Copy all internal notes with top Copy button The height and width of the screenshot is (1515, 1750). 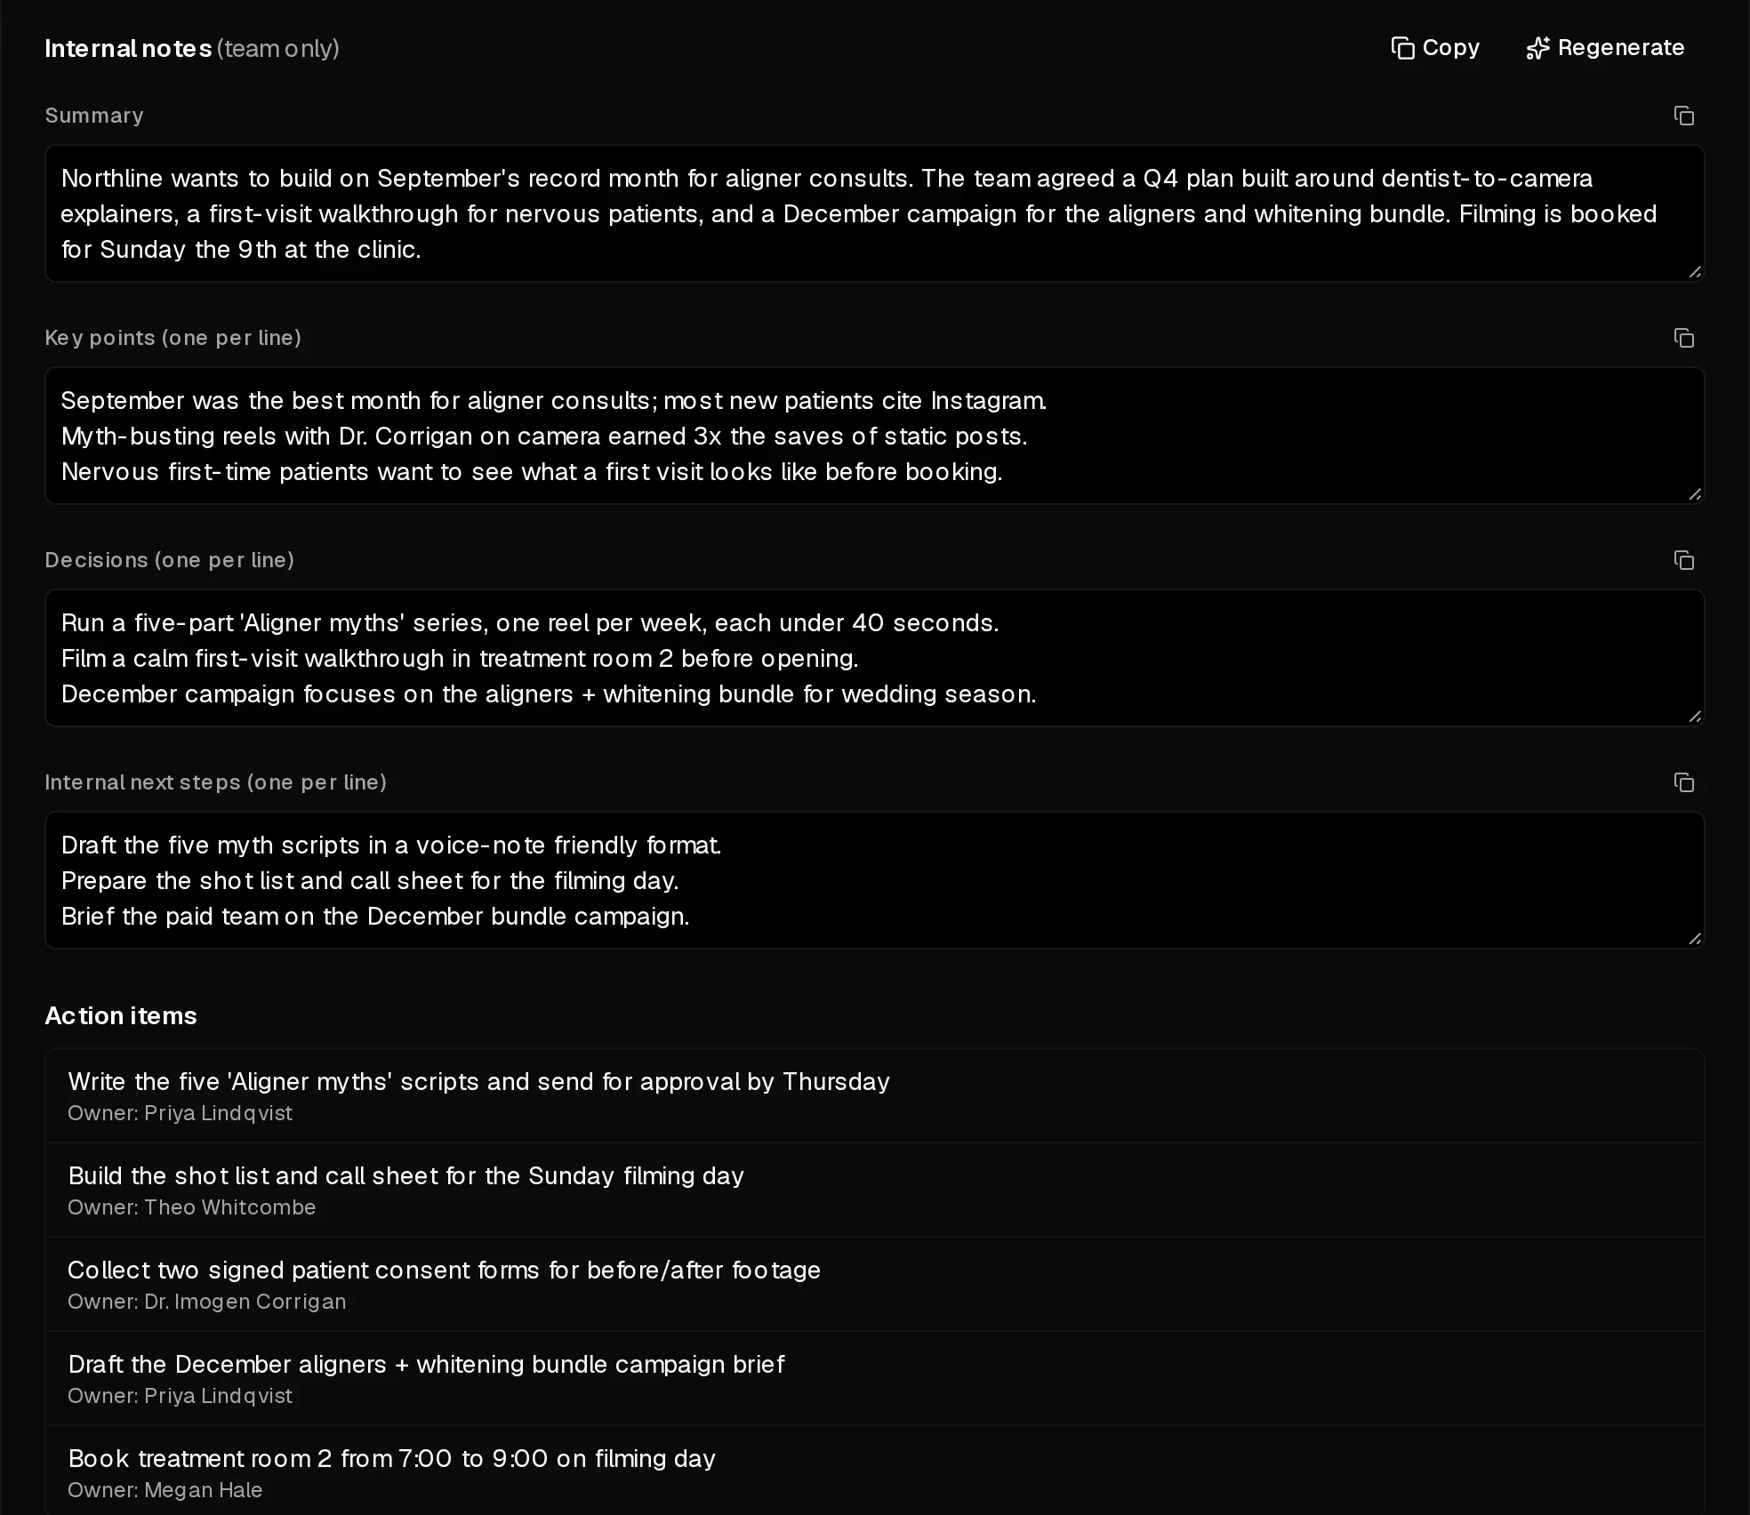tap(1435, 48)
